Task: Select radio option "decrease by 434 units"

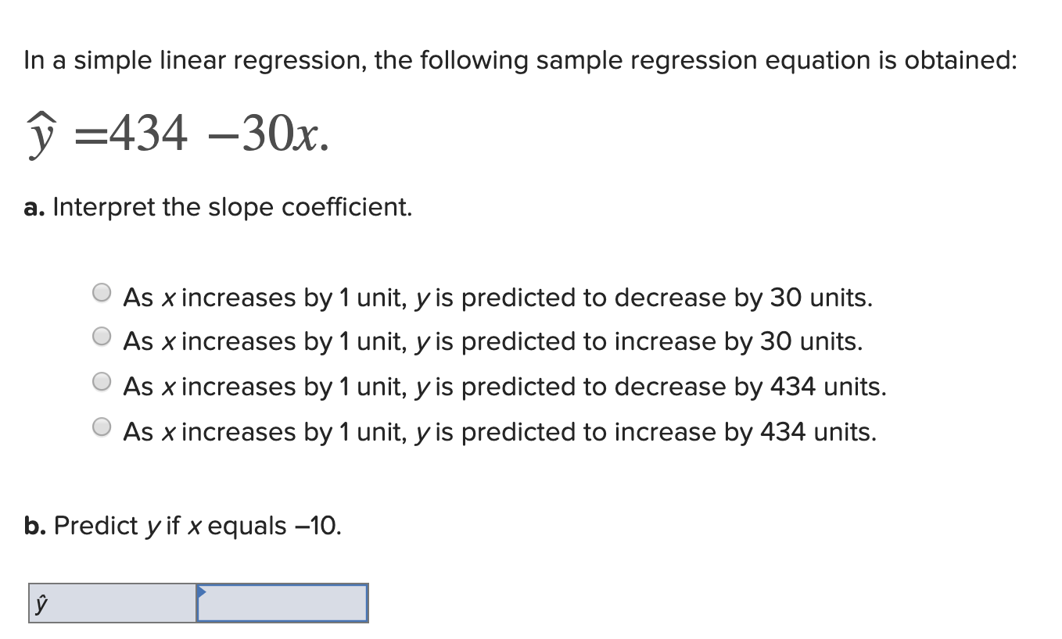Action: [101, 381]
